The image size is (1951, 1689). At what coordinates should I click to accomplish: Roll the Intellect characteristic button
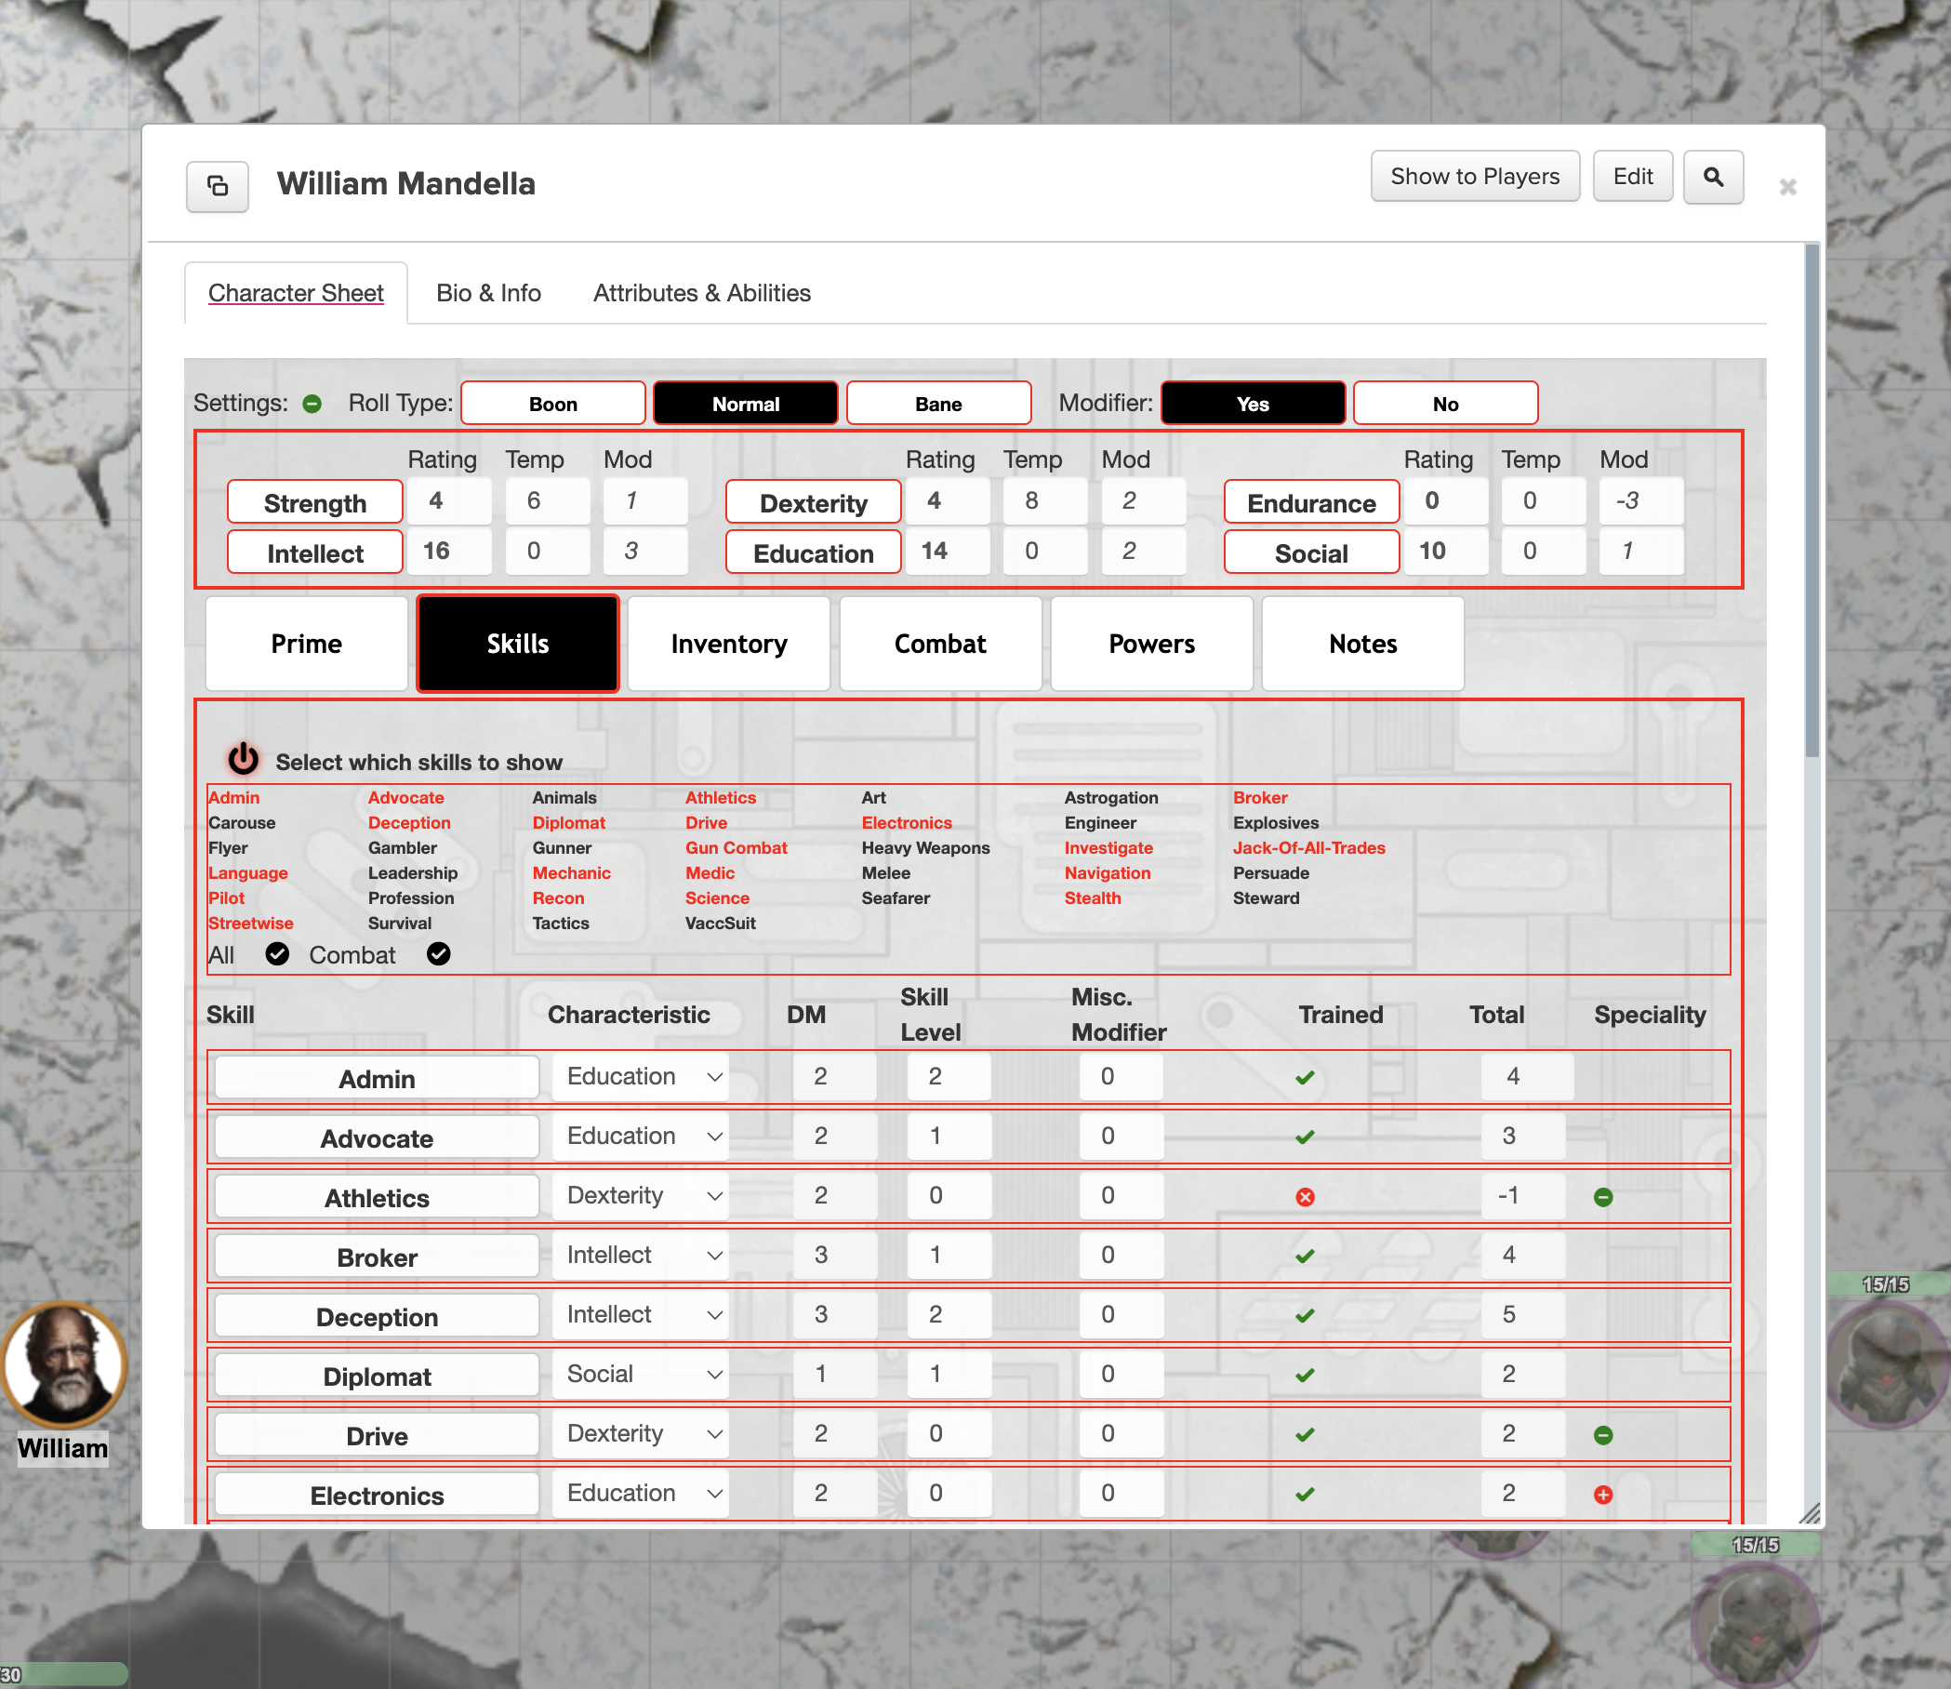[315, 552]
